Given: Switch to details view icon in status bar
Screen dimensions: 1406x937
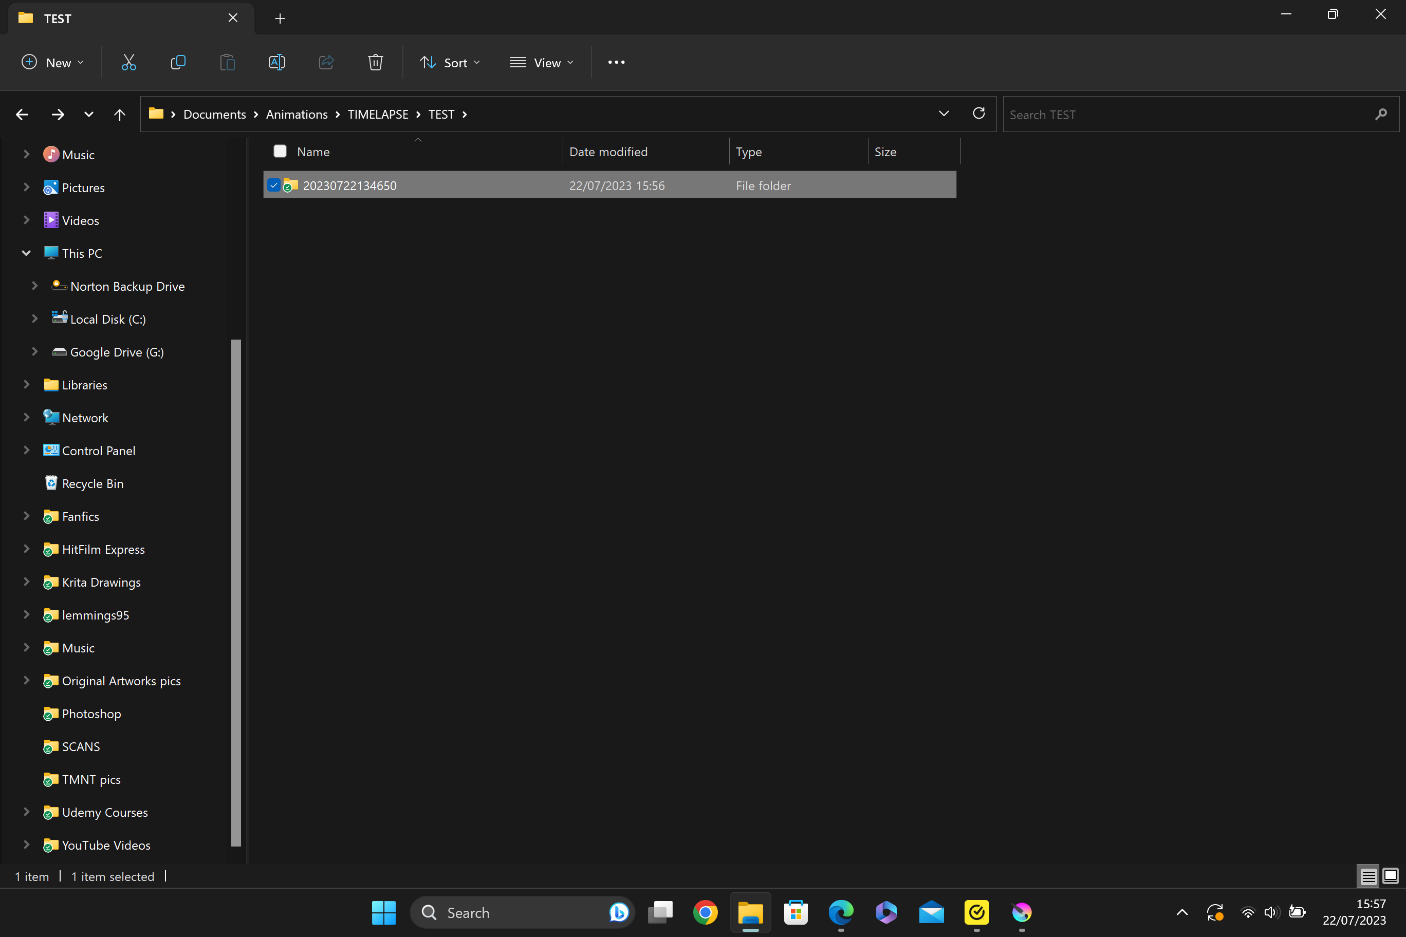Looking at the screenshot, I should (1368, 876).
